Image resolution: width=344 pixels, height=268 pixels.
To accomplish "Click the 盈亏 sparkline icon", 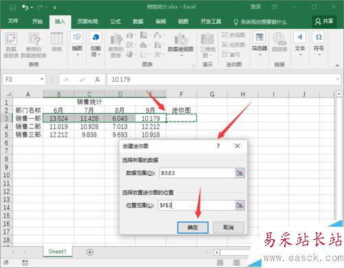I will (231, 54).
